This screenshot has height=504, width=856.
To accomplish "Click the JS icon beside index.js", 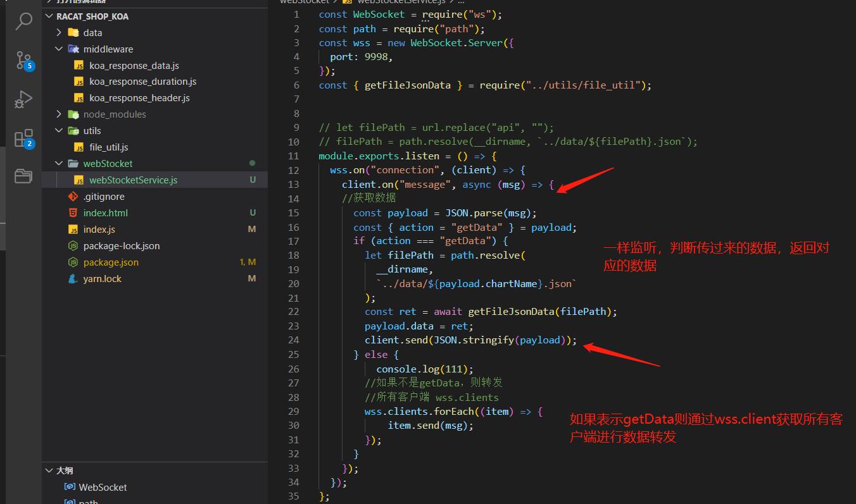I will click(73, 230).
